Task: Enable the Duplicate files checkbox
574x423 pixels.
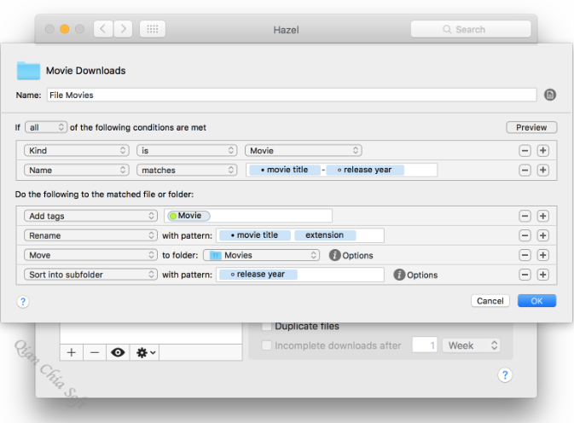Action: [266, 326]
